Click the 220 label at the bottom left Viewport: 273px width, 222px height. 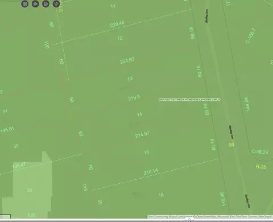[31, 215]
